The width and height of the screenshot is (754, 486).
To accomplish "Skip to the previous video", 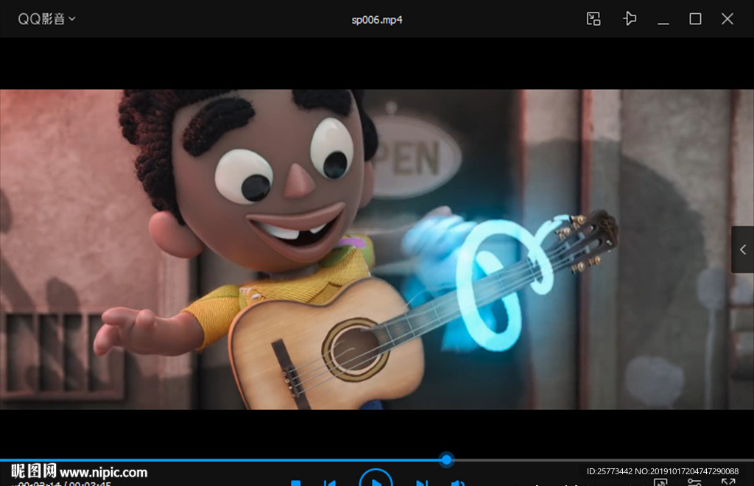I will click(329, 482).
